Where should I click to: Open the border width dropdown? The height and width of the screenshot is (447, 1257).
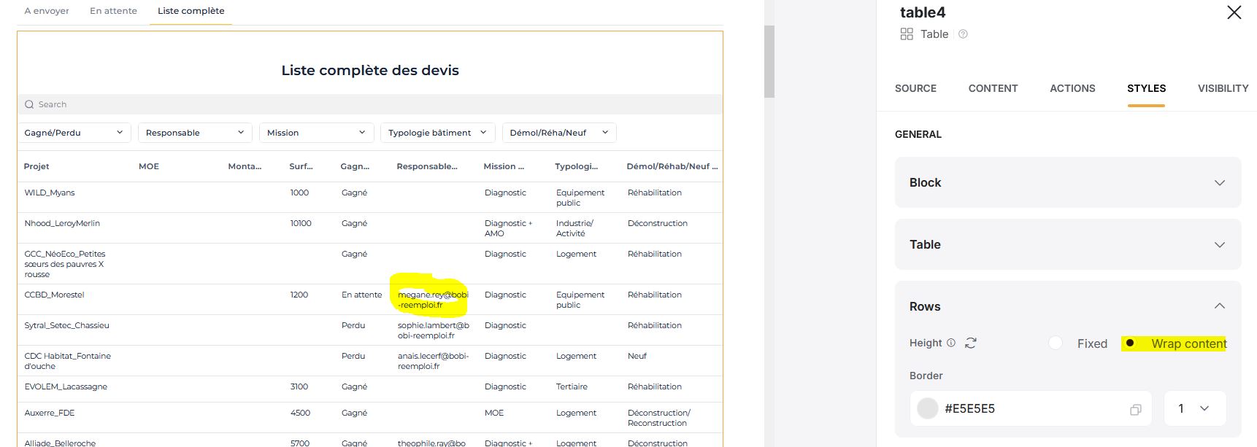click(1194, 408)
